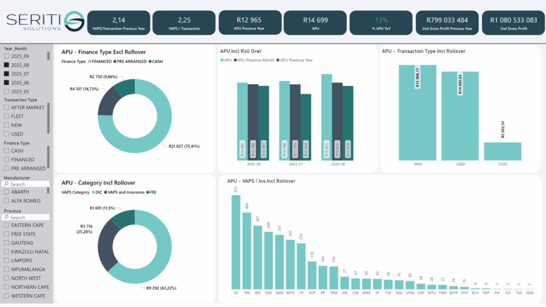
Task: Click DIC legend marker in Category chart
Action: tap(93, 192)
